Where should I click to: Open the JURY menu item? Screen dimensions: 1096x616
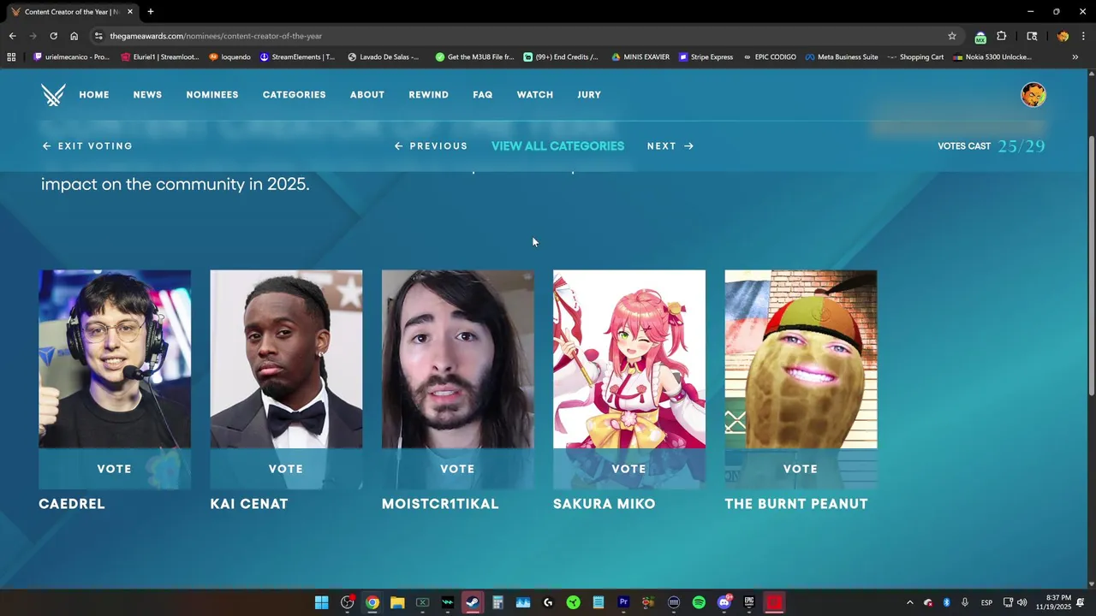[589, 95]
